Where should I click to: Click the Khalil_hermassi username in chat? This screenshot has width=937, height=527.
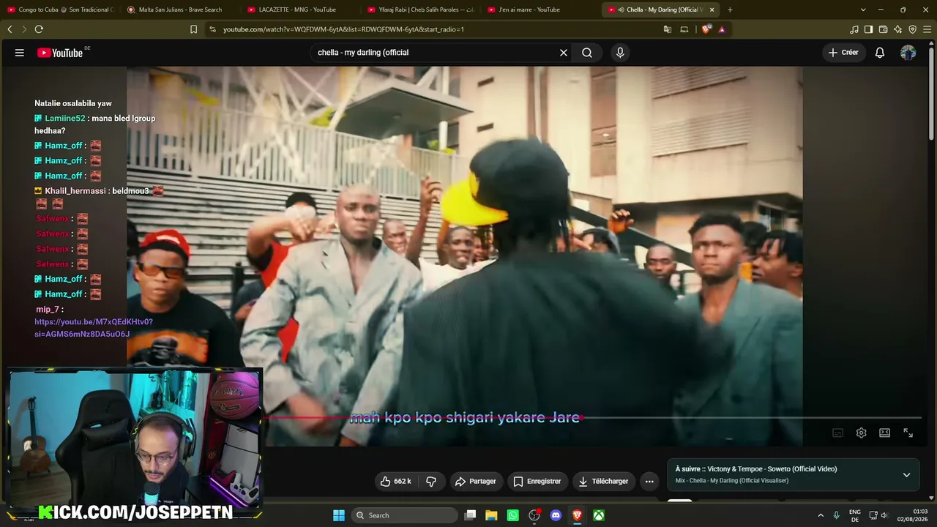point(76,191)
